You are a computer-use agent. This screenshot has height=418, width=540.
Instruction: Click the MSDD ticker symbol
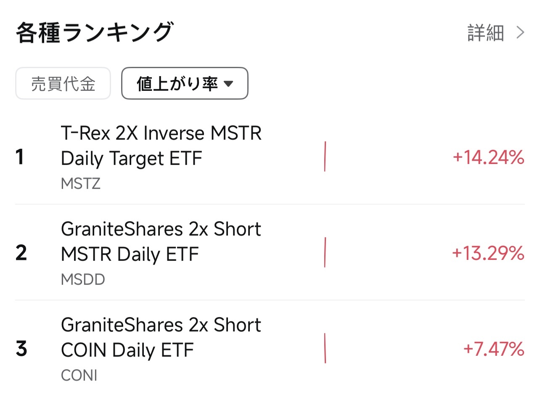pyautogui.click(x=82, y=279)
